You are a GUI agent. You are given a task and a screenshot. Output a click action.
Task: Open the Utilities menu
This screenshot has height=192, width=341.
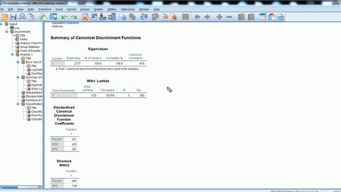coord(112,10)
